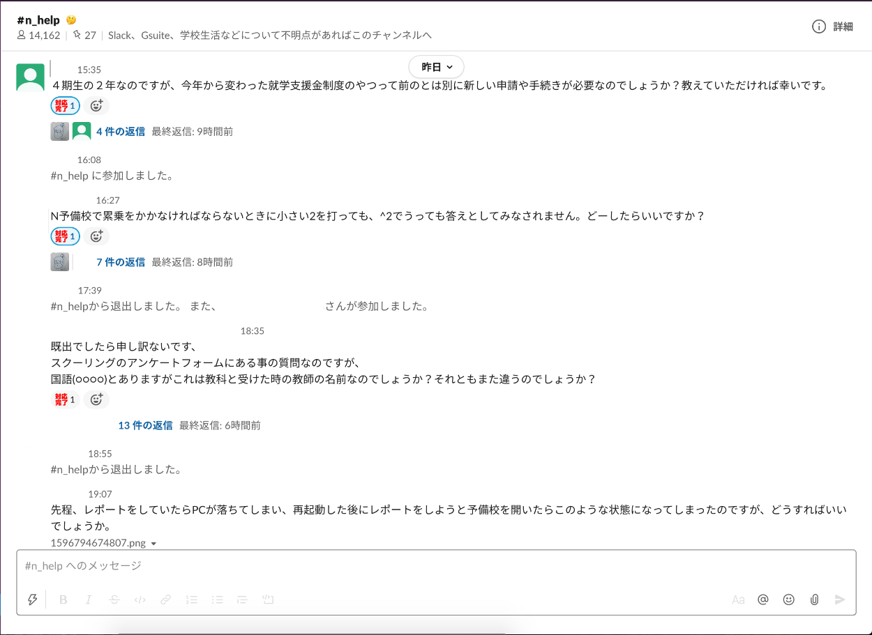This screenshot has height=635, width=872.
Task: Start an ordered numbered list
Action: pos(192,599)
